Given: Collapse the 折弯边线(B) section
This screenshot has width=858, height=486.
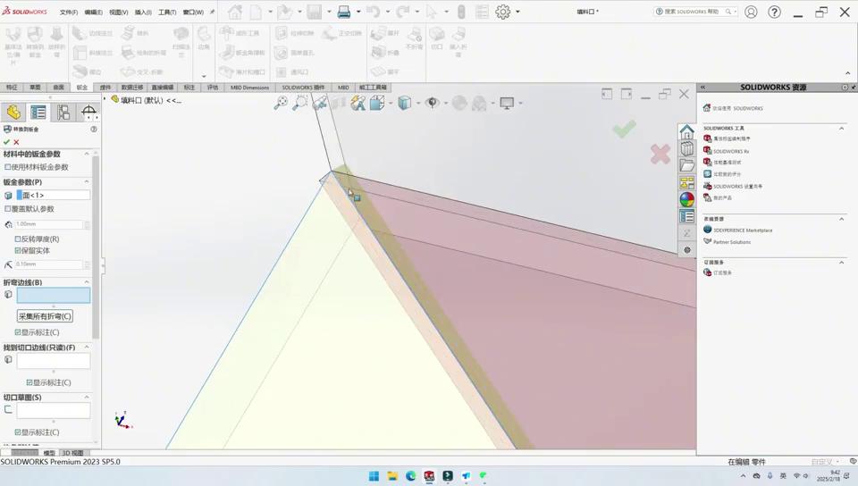Looking at the screenshot, I should pos(87,282).
